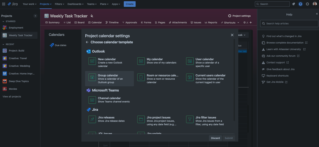Select the Current users calendar icon
This screenshot has width=319, height=147.
tap(190, 77)
